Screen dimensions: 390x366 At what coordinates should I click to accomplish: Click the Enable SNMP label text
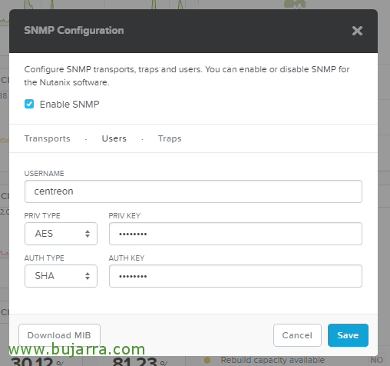pyautogui.click(x=69, y=105)
